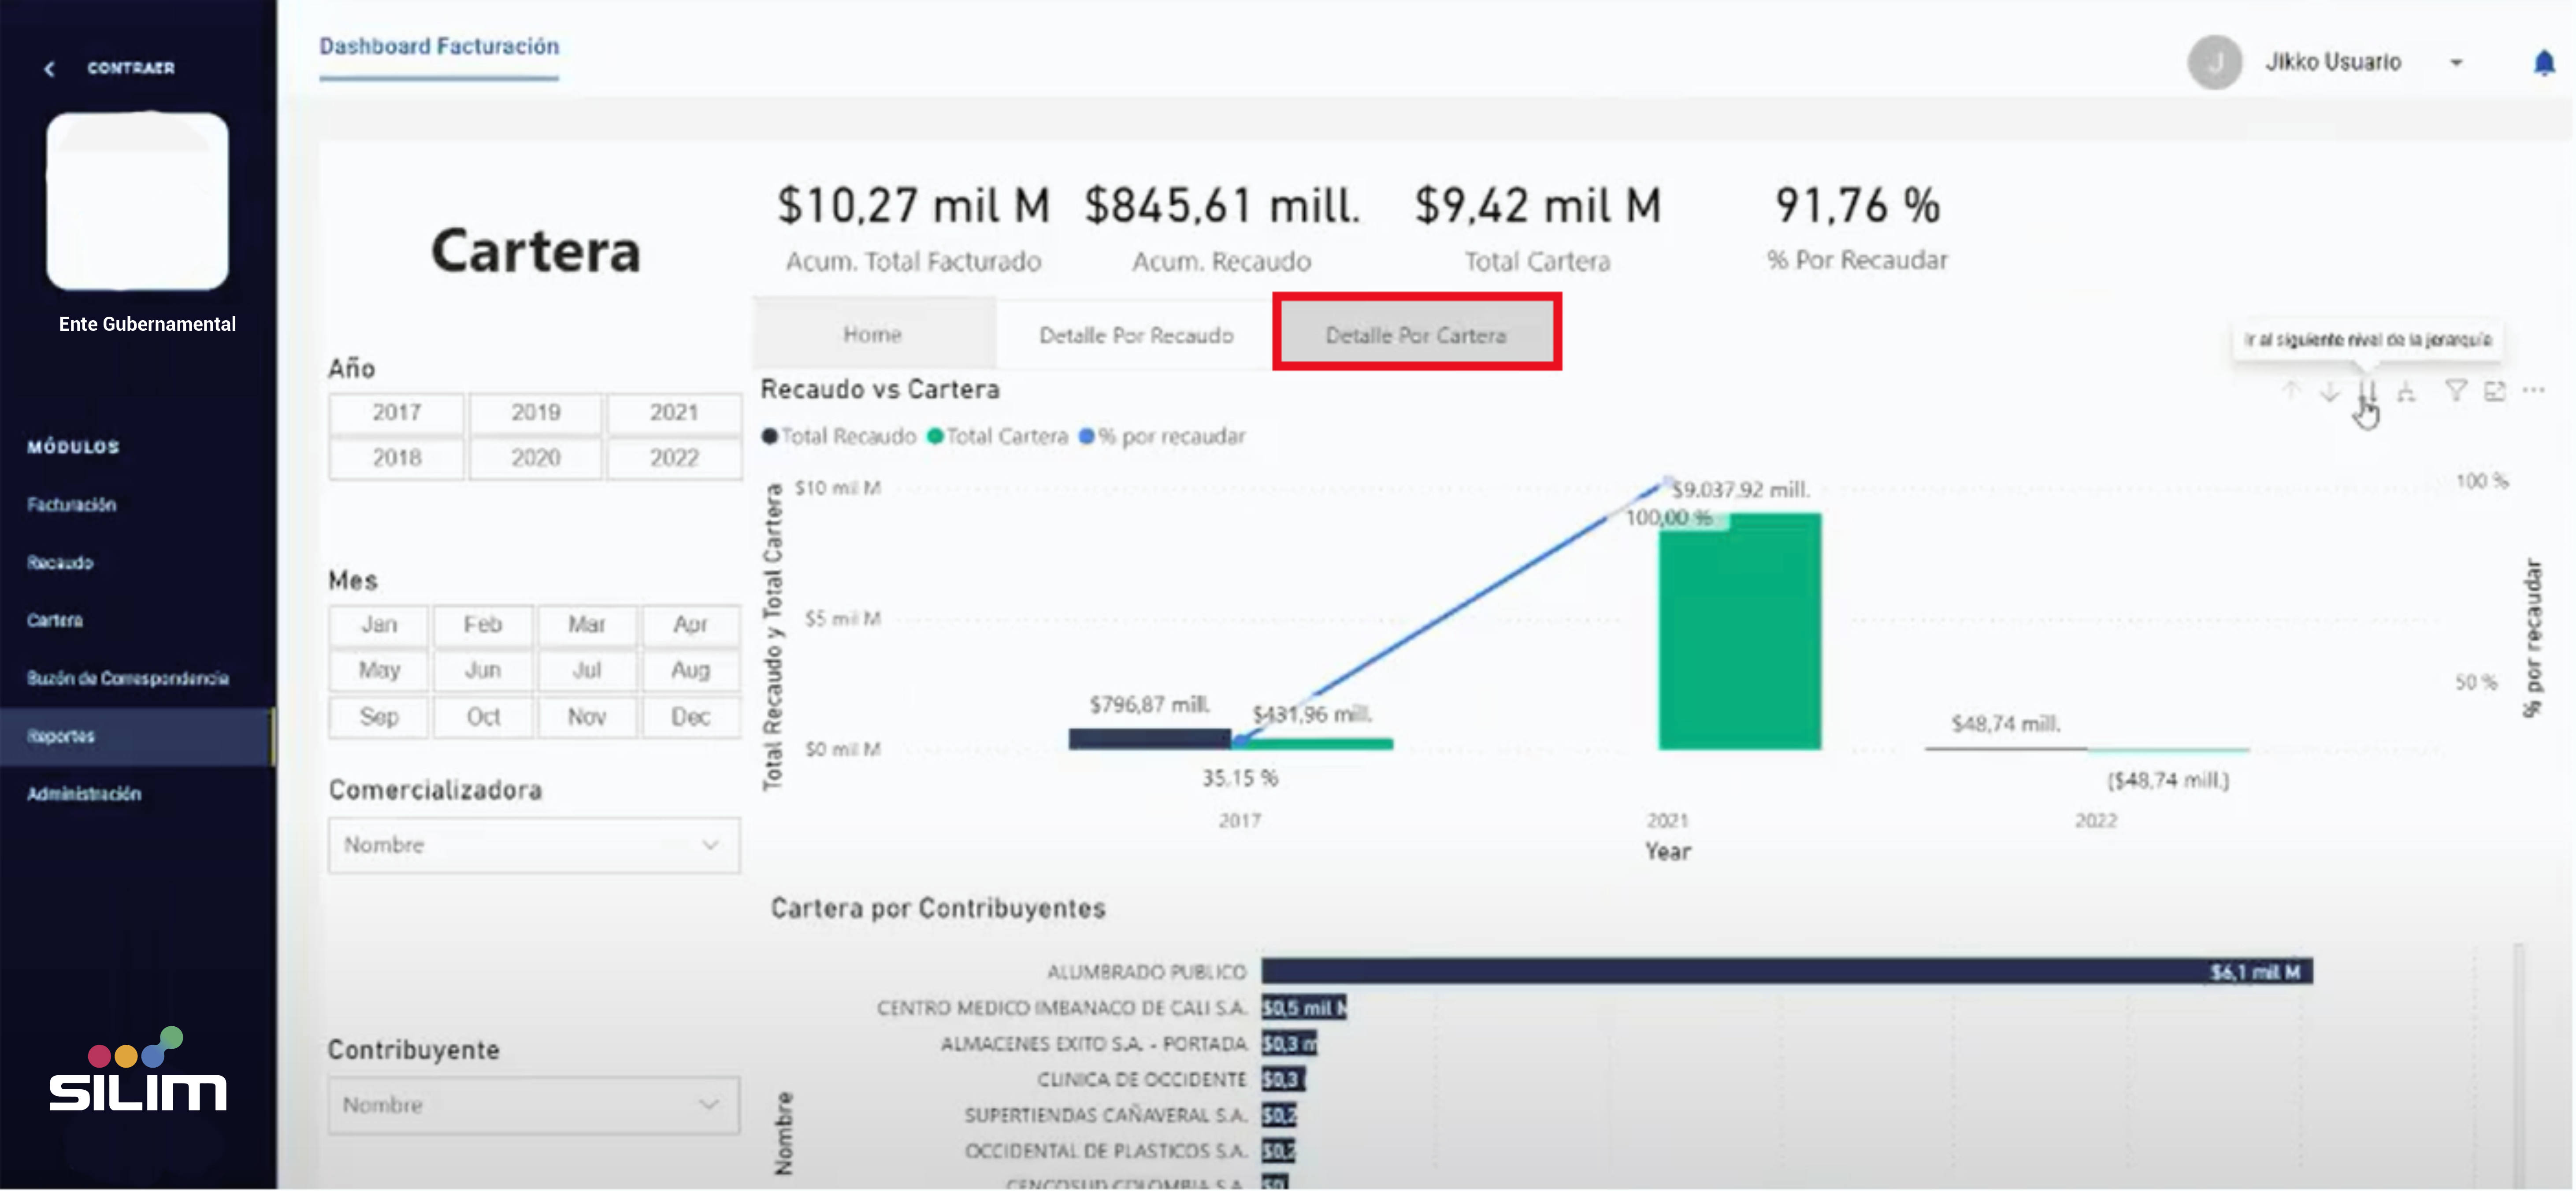Click the $9,42 mil M Total Cartera card
This screenshot has height=1191, width=2576.
pos(1538,228)
